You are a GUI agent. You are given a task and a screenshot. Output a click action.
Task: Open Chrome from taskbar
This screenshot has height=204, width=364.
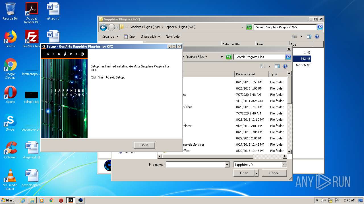click(x=51, y=200)
